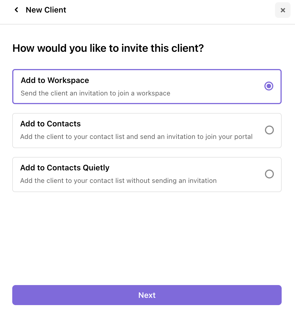The height and width of the screenshot is (314, 295).
Task: Pick the highlighted workspace invitation card
Action: (x=147, y=87)
